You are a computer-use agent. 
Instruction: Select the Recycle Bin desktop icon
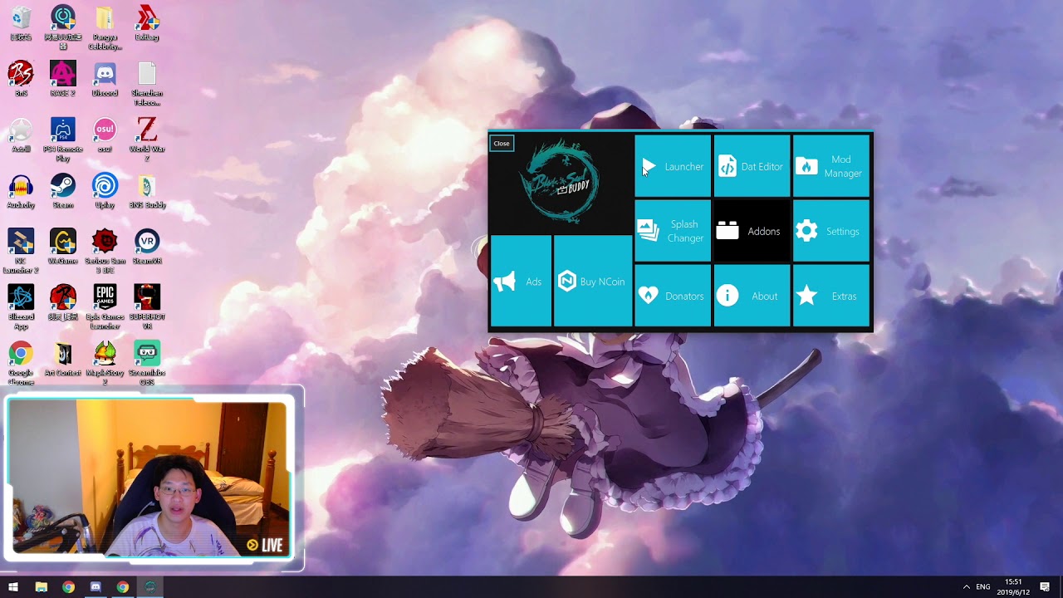coord(21,24)
